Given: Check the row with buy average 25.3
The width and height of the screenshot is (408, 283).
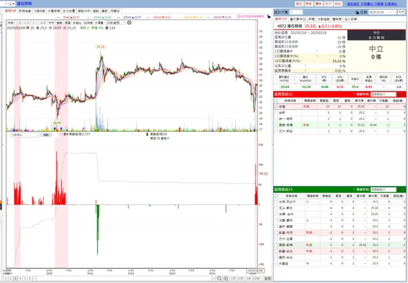Looking at the screenshot, I should point(276,131).
